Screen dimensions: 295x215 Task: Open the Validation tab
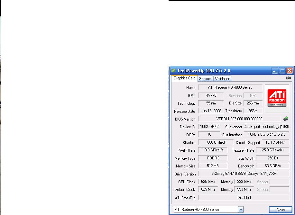click(223, 78)
